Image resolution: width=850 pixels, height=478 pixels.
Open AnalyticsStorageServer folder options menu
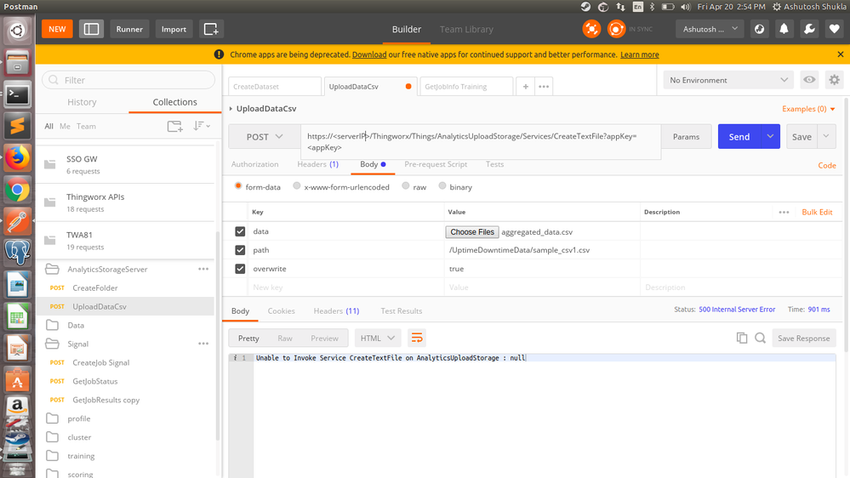pos(203,269)
